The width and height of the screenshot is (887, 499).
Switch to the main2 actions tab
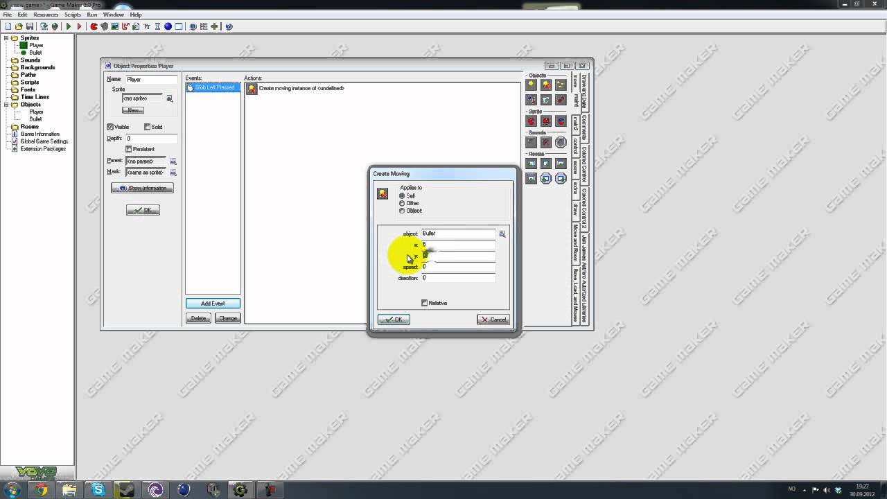click(575, 123)
